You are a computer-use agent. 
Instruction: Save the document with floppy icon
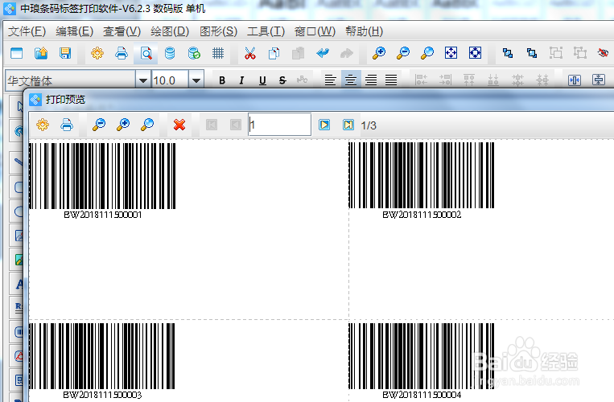tap(65, 53)
